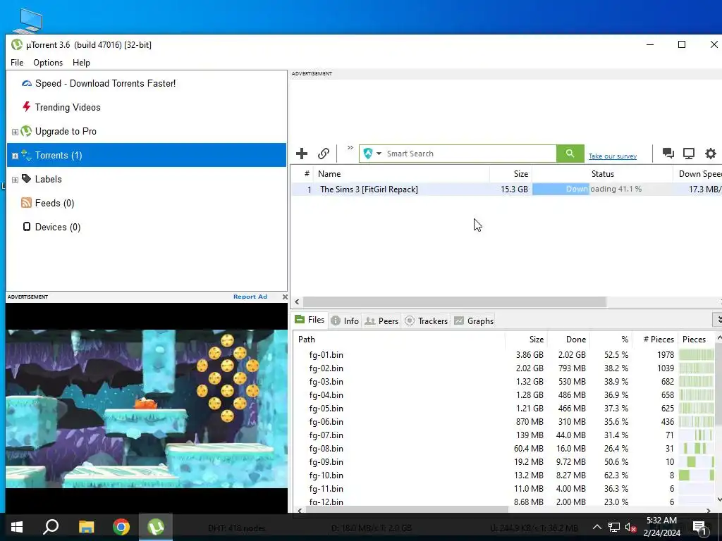Click the remote monitor icon in the toolbar
Image resolution: width=722 pixels, height=541 pixels.
pos(689,153)
